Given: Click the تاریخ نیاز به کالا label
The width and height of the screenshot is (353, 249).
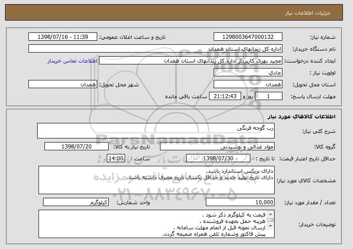Looking at the screenshot, I should pyautogui.click(x=132, y=147).
